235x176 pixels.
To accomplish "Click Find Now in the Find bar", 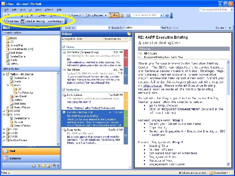I will tap(166, 28).
